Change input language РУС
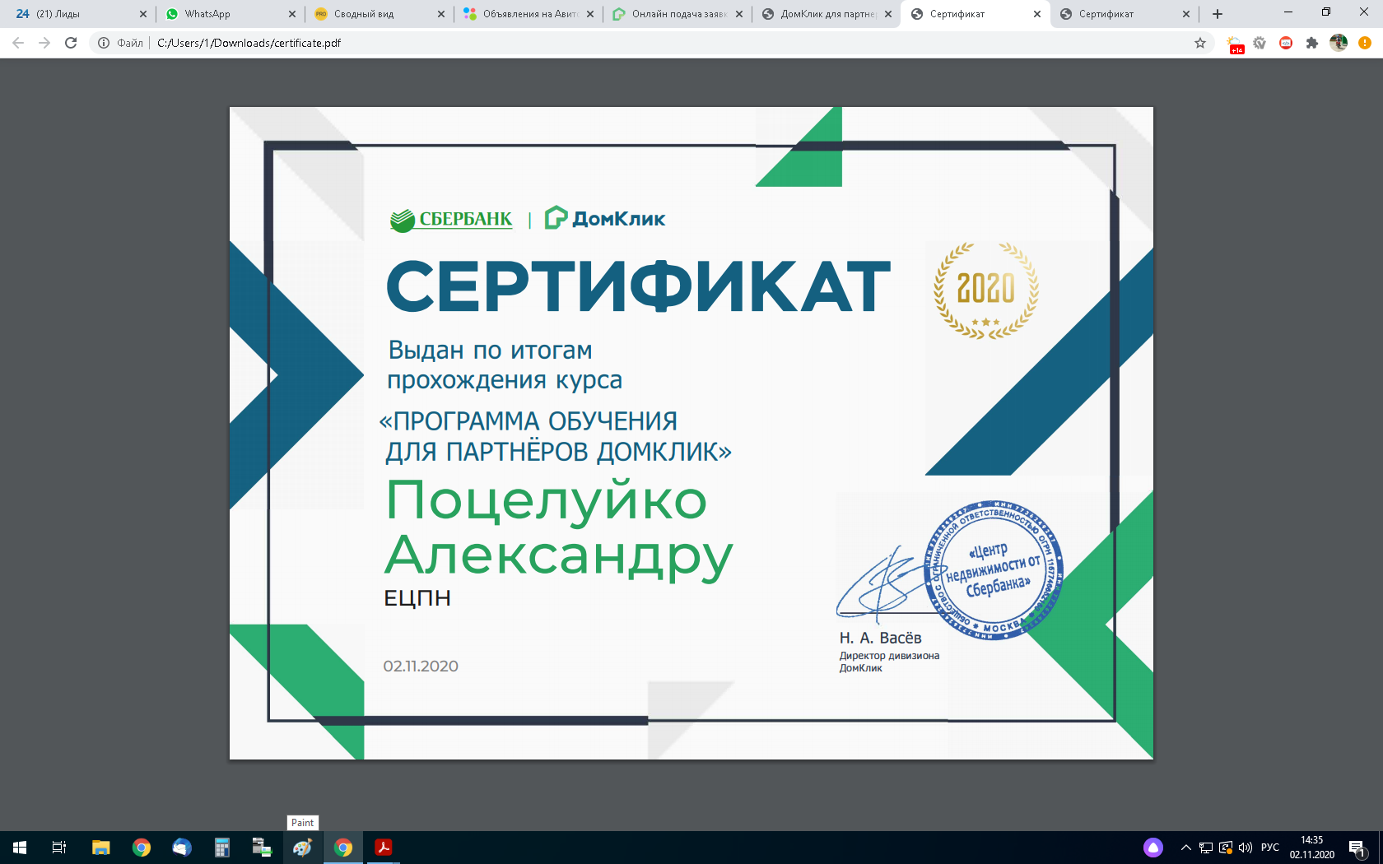This screenshot has height=864, width=1383. pos(1270,848)
